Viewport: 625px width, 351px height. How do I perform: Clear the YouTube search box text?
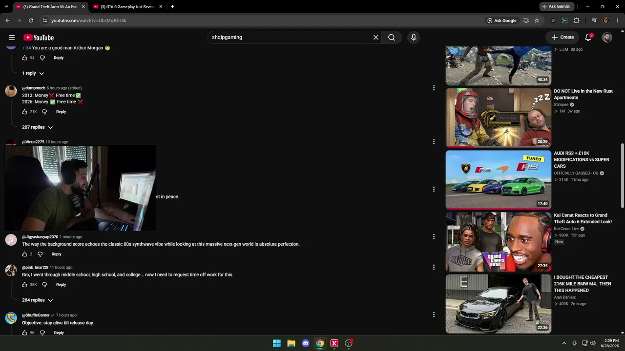[x=376, y=38]
